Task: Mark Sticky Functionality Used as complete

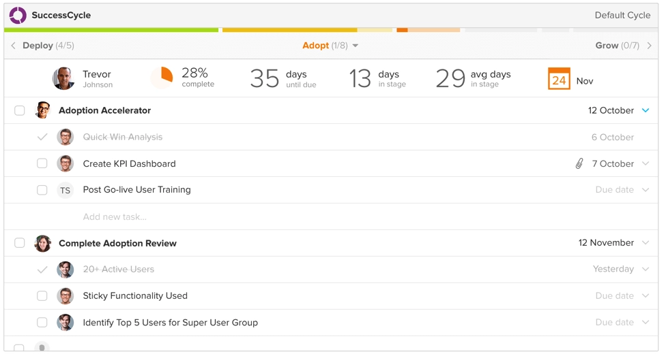Action: tap(42, 296)
